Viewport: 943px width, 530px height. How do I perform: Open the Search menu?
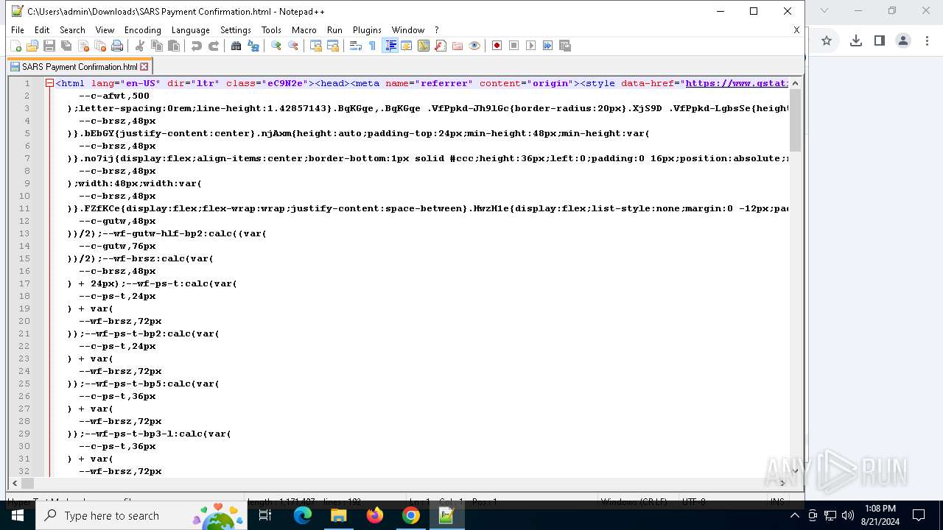click(72, 30)
